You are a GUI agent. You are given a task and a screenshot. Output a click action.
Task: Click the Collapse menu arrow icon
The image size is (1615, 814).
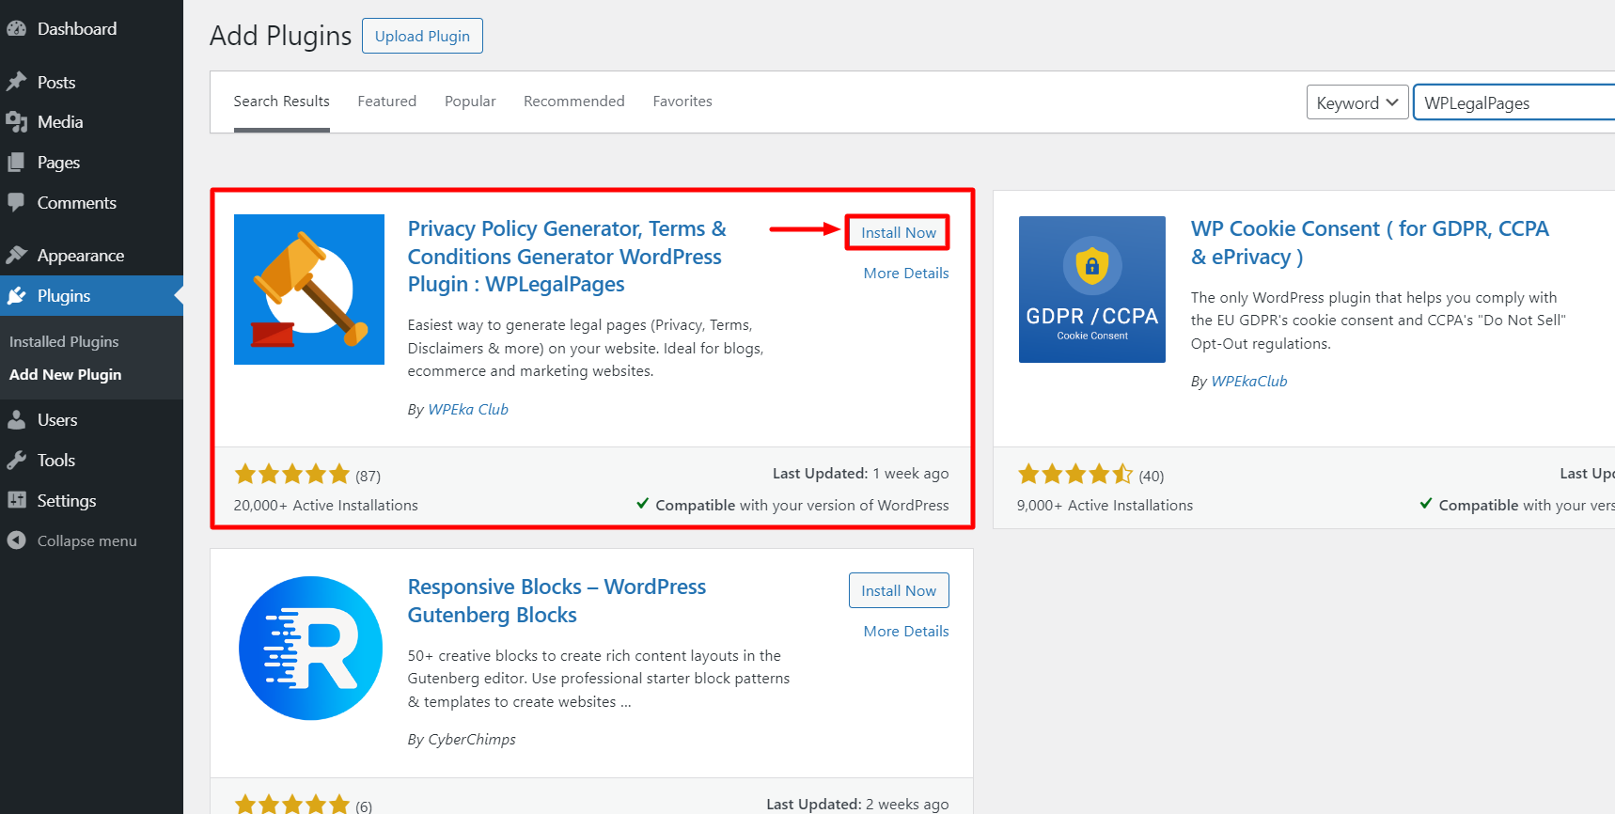pos(16,540)
